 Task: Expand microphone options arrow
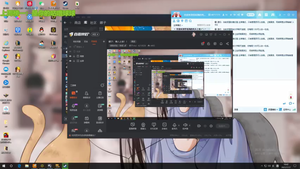tap(179, 125)
